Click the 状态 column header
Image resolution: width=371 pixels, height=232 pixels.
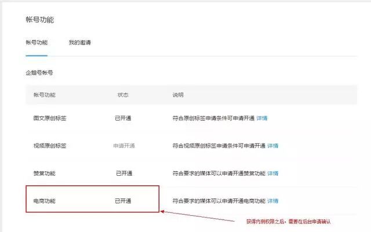pos(122,94)
